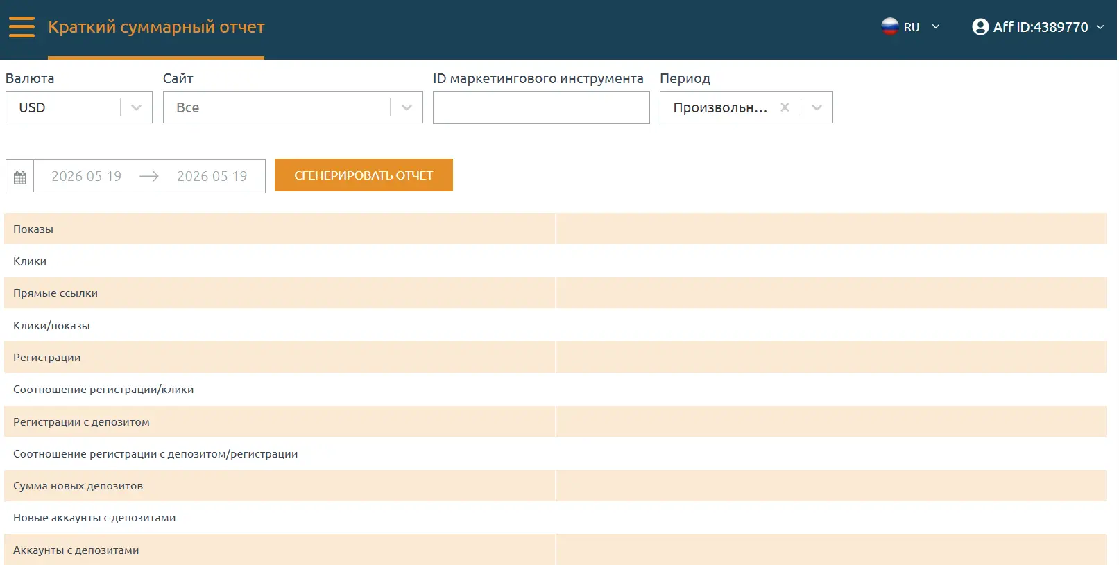1119x565 pixels.
Task: Open the calendar date picker icon
Action: (20, 177)
